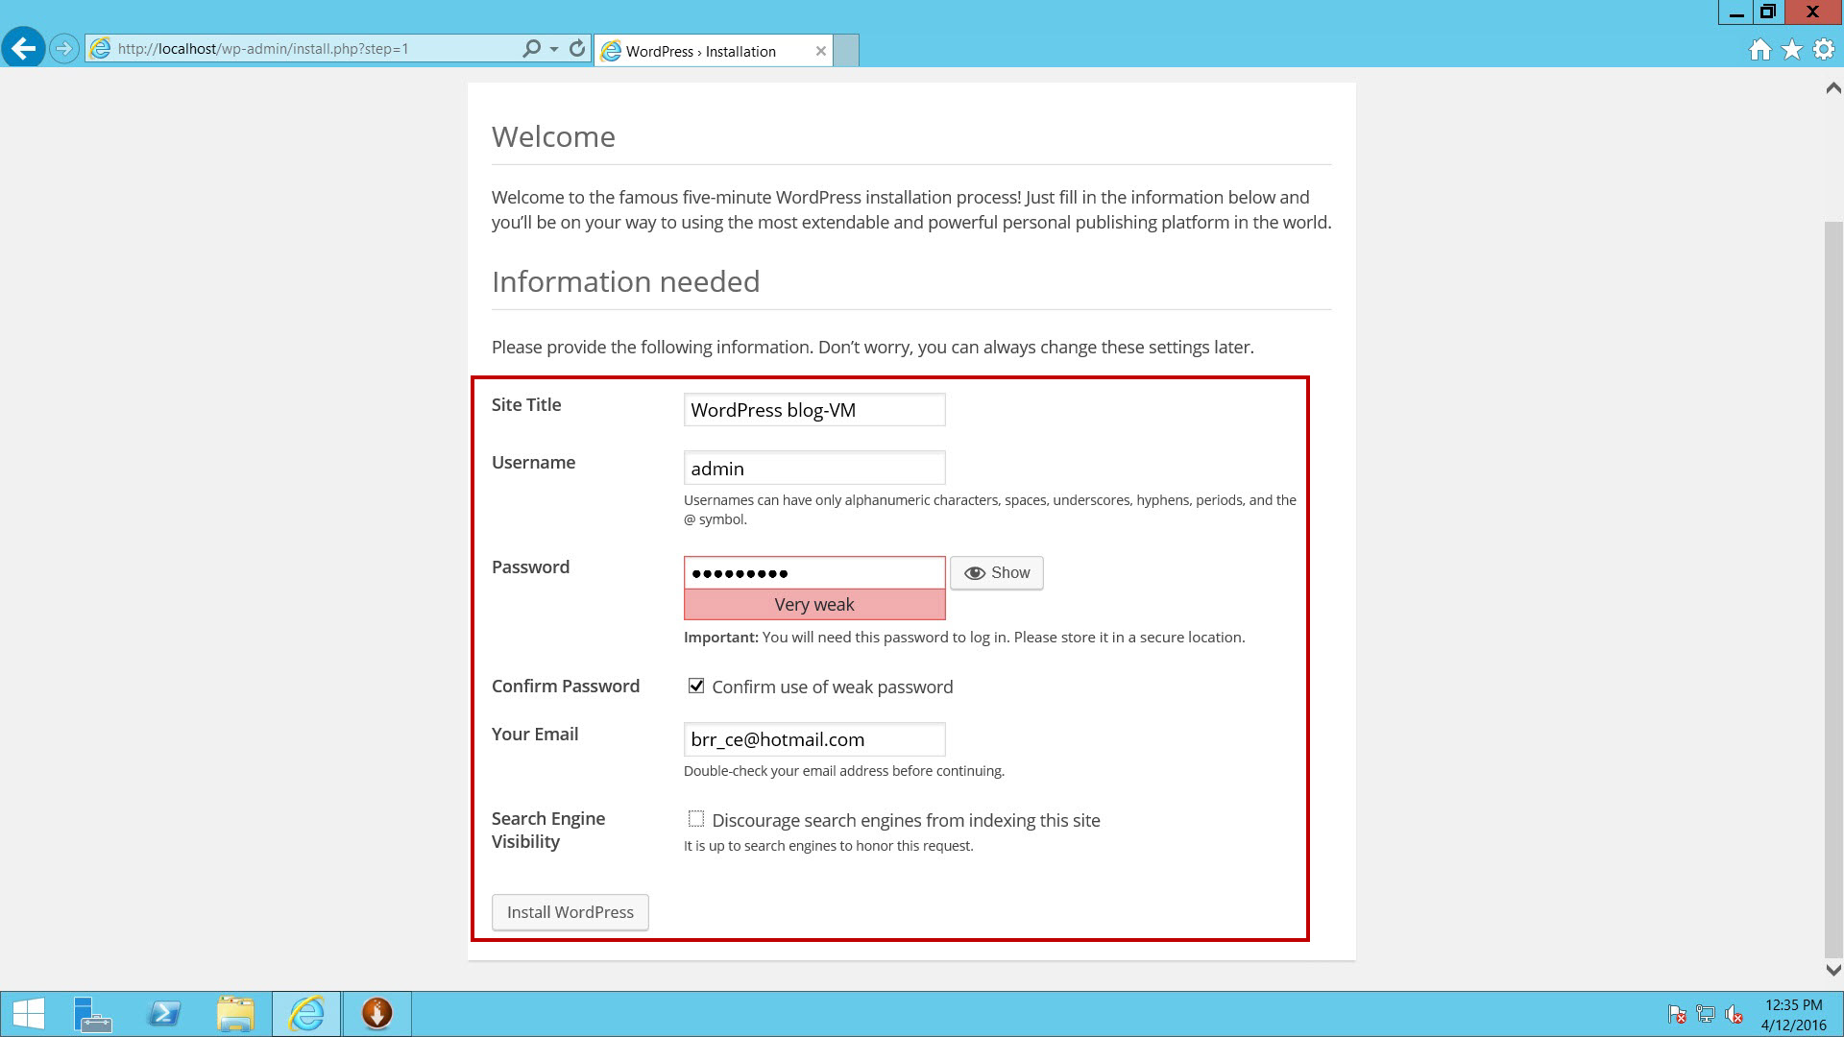Click the Your Email label
This screenshot has width=1844, height=1037.
pyautogui.click(x=535, y=735)
